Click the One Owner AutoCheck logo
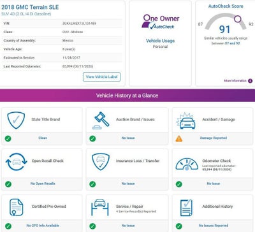Screen dimensions: 255x232 [161, 22]
